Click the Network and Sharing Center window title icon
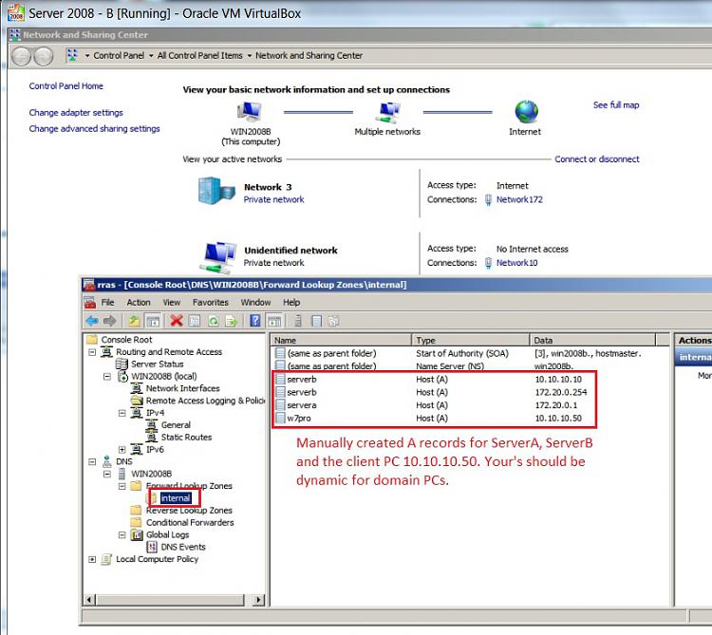Image resolution: width=712 pixels, height=635 pixels. point(15,34)
